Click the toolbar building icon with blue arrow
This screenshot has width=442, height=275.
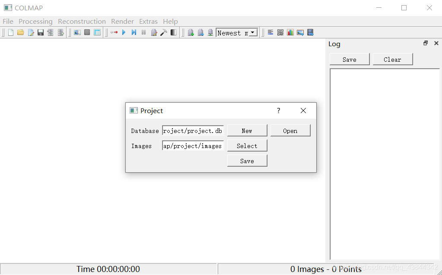point(201,32)
